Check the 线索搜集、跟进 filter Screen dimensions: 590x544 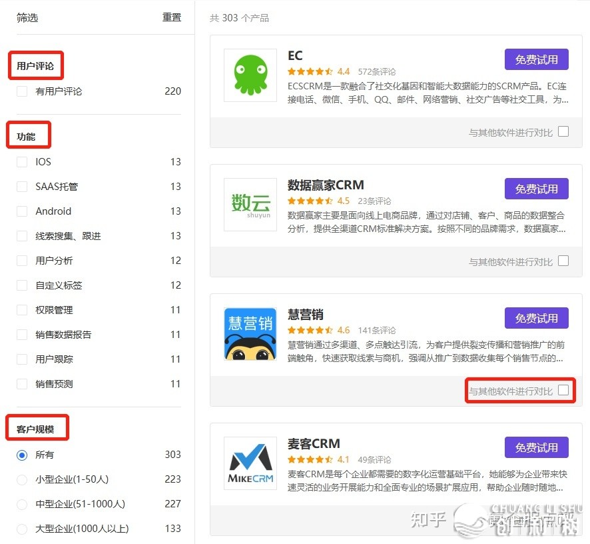(22, 236)
